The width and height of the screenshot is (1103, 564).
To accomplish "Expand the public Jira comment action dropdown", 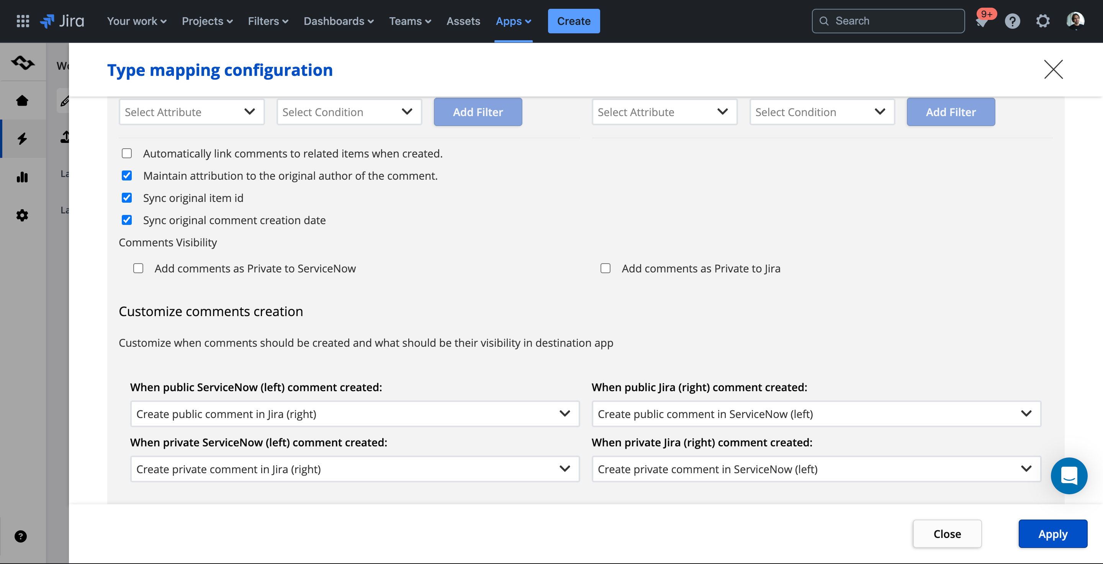I will tap(816, 414).
